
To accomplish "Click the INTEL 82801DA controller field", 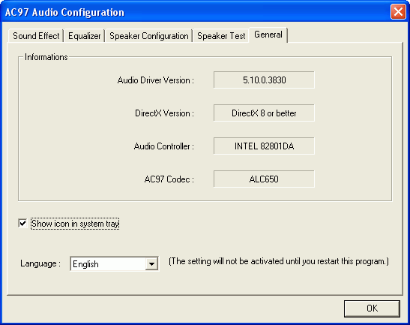I will (x=264, y=146).
